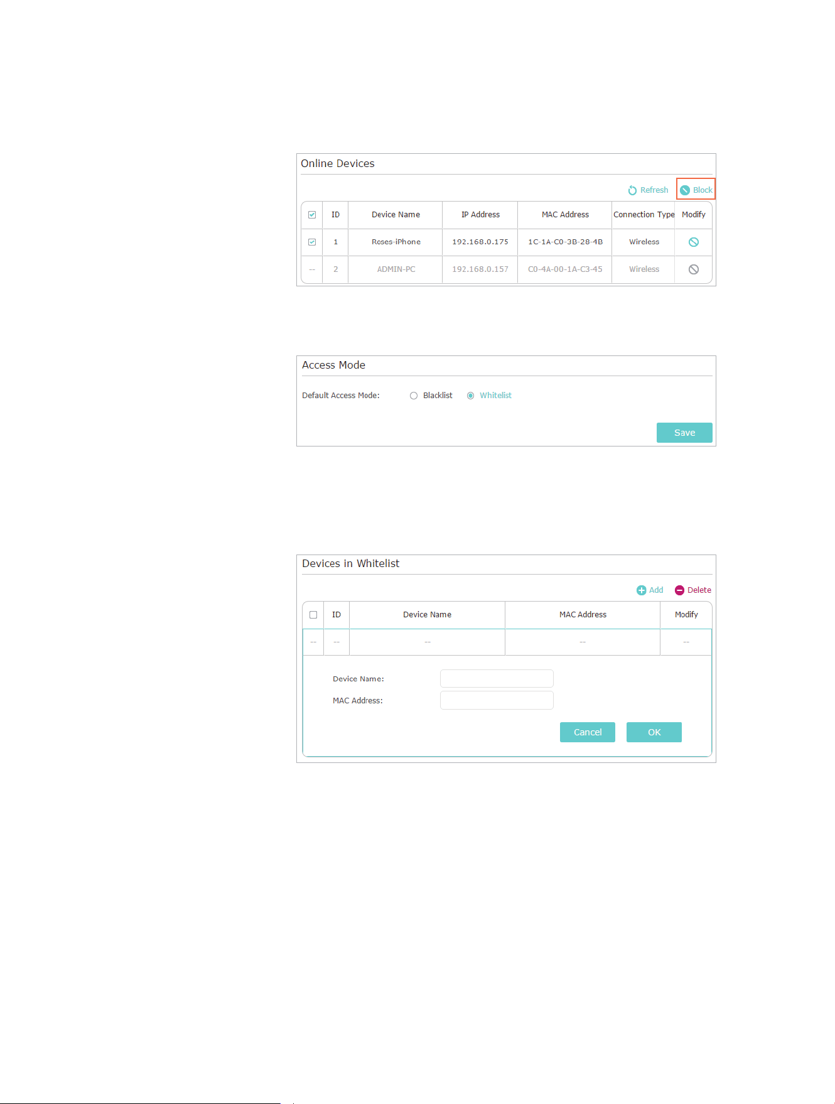This screenshot has width=835, height=1104.
Task: Click block icon for Roses-iPhone row
Action: [694, 242]
